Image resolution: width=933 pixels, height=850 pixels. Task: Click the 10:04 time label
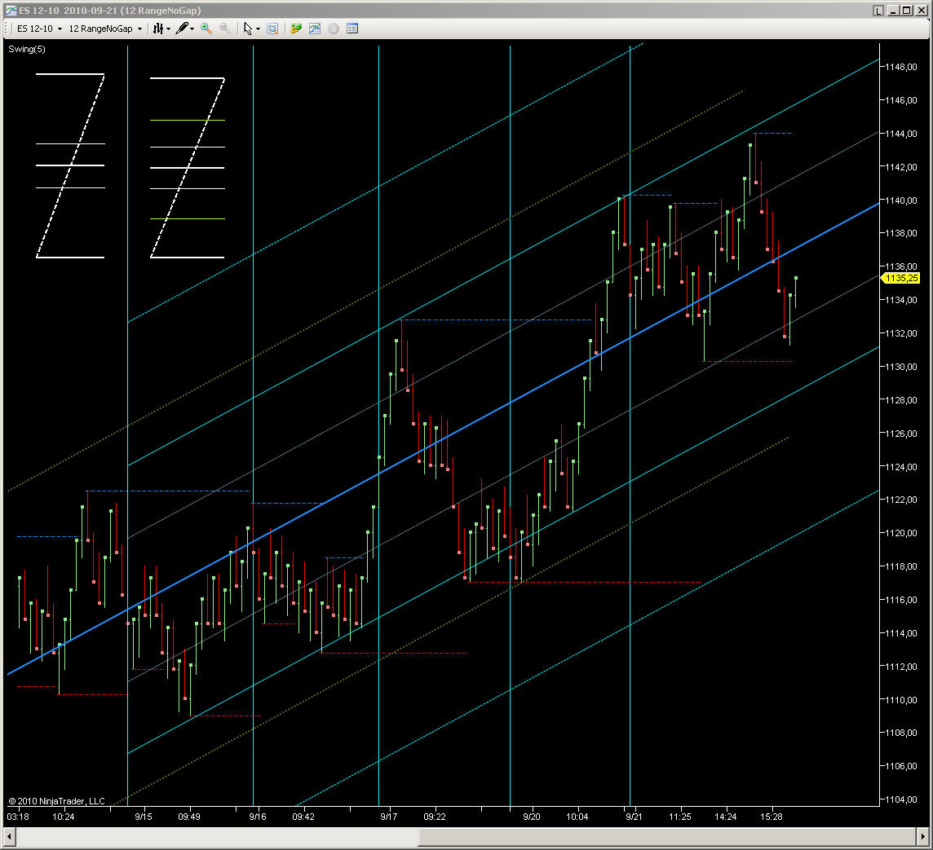(577, 817)
